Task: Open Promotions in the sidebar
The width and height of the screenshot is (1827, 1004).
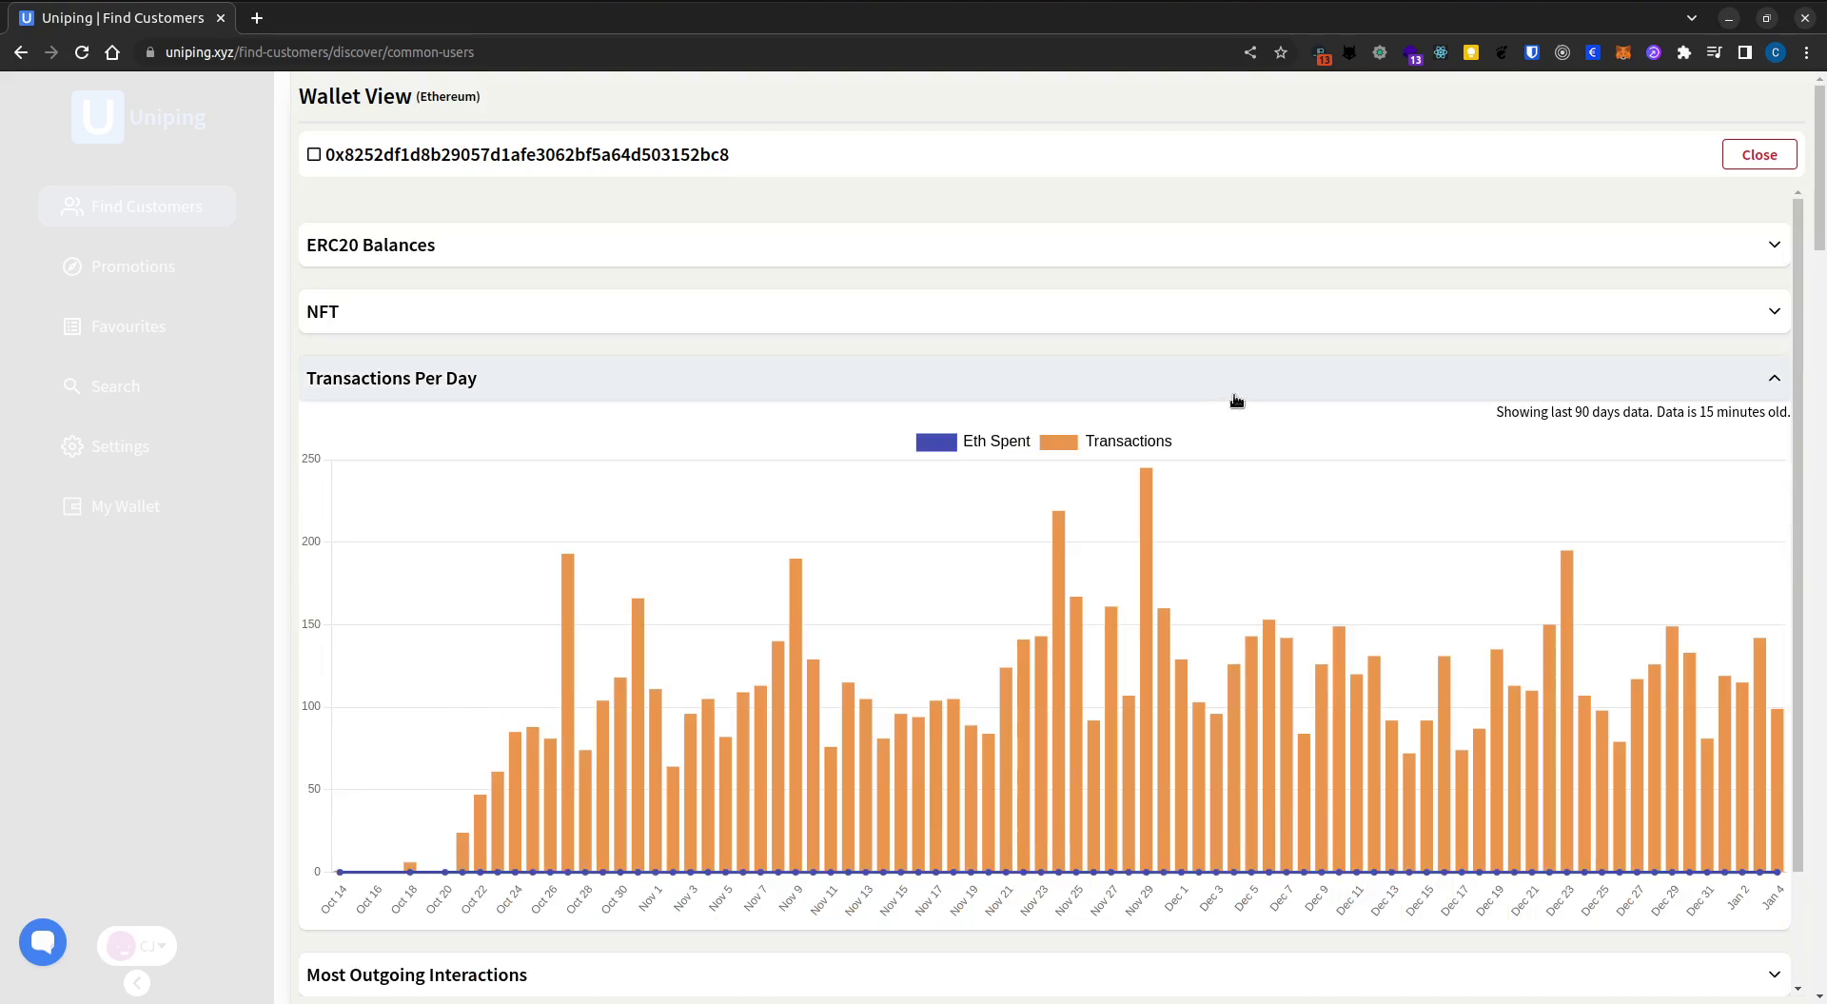Action: click(119, 266)
